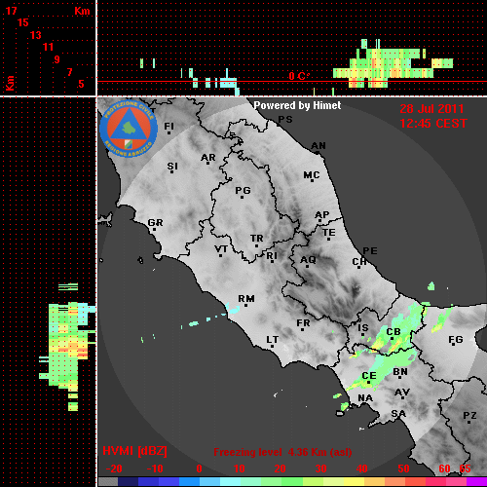Click the RM city marker on map
The width and height of the screenshot is (487, 487).
[246, 306]
